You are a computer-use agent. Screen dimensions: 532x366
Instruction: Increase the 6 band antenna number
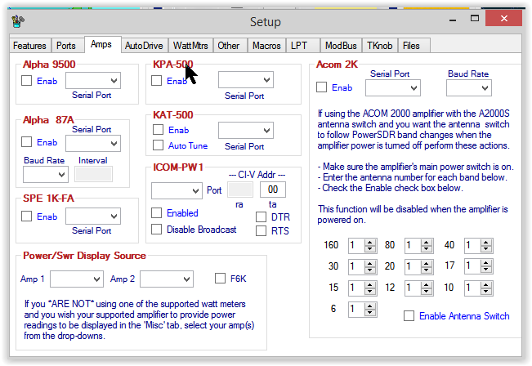370,306
